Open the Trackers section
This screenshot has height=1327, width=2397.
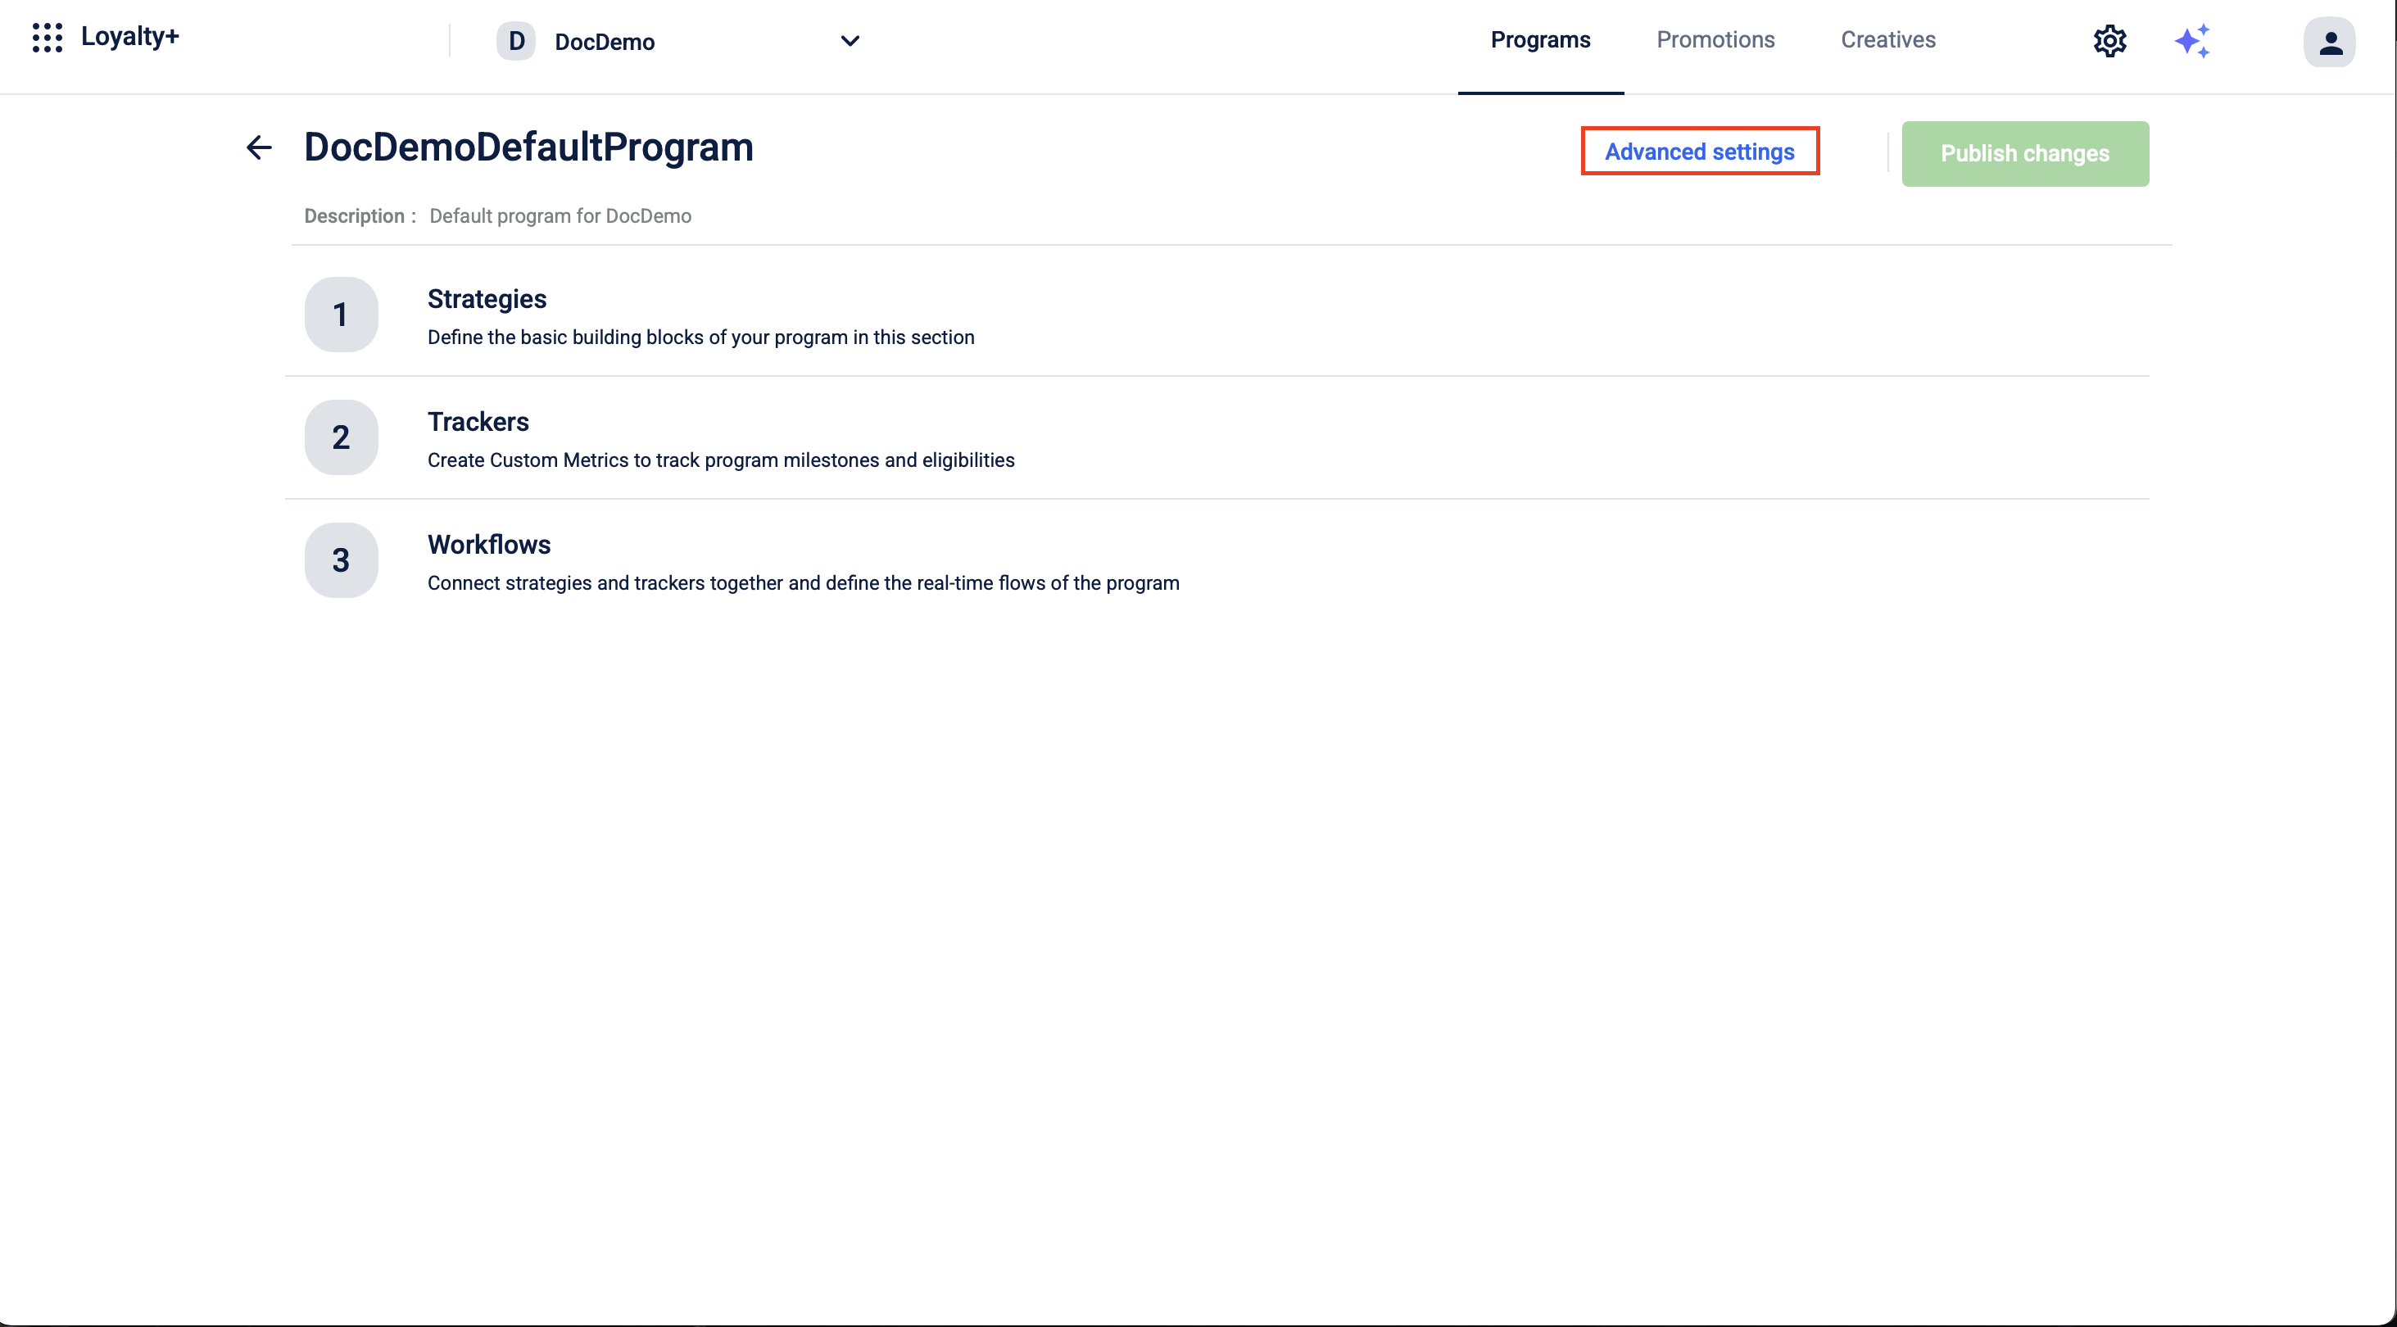click(478, 422)
